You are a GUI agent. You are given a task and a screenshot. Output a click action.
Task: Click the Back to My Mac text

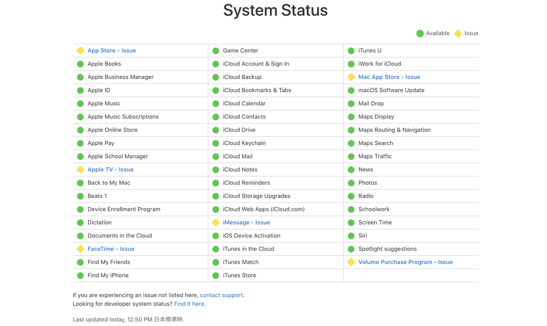pos(109,182)
